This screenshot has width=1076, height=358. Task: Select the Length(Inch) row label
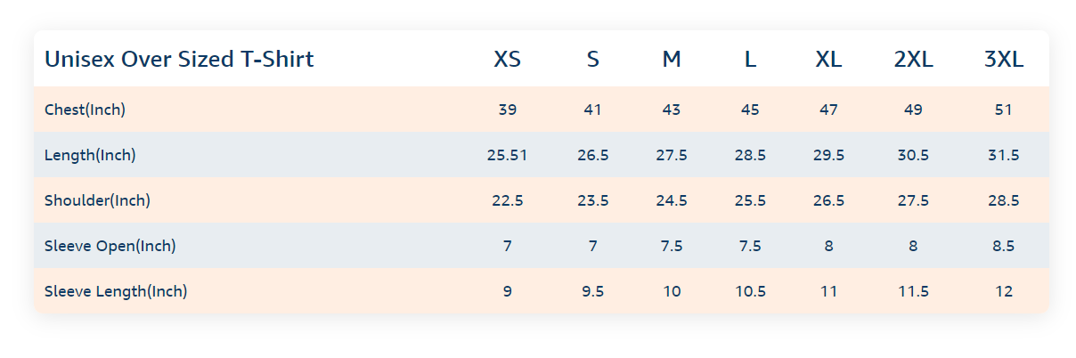click(x=90, y=155)
